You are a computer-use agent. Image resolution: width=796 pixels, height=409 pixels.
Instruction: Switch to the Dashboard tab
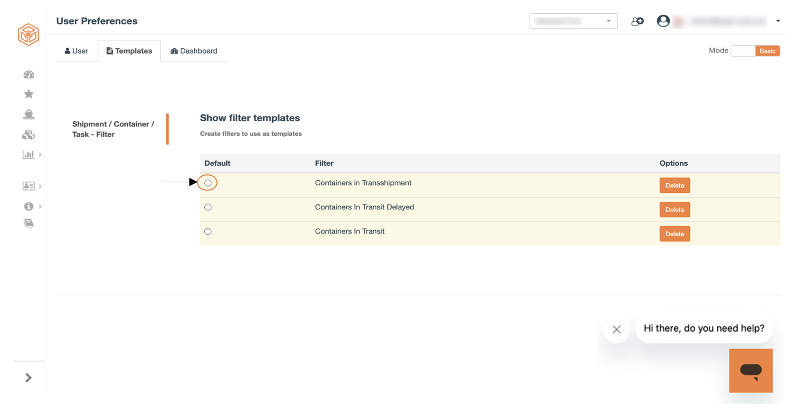[x=194, y=51]
